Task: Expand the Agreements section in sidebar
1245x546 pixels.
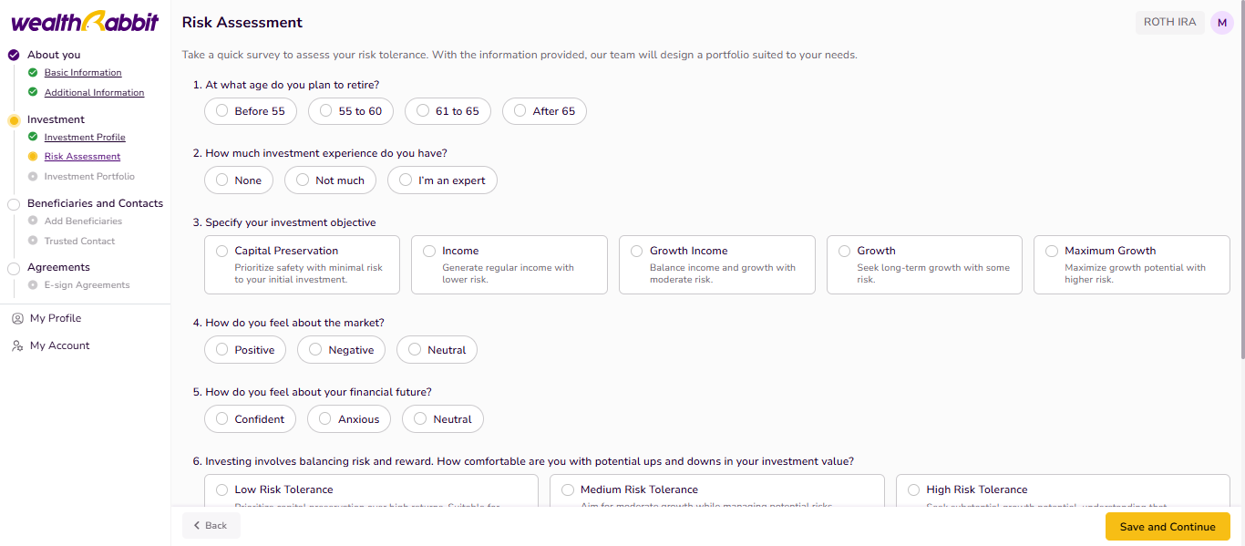Action: (58, 267)
